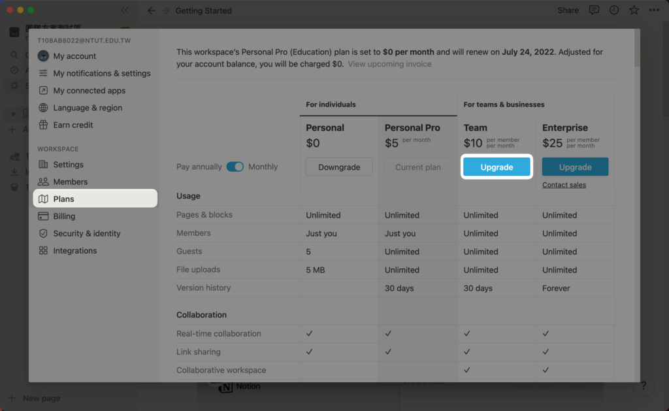Collapse sidebar with double chevron
This screenshot has height=411, width=669.
(124, 10)
